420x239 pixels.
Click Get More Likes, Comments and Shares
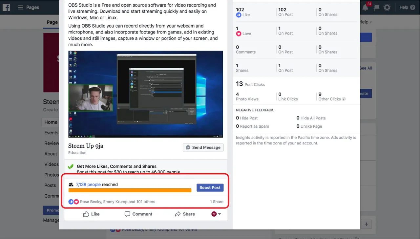point(116,166)
